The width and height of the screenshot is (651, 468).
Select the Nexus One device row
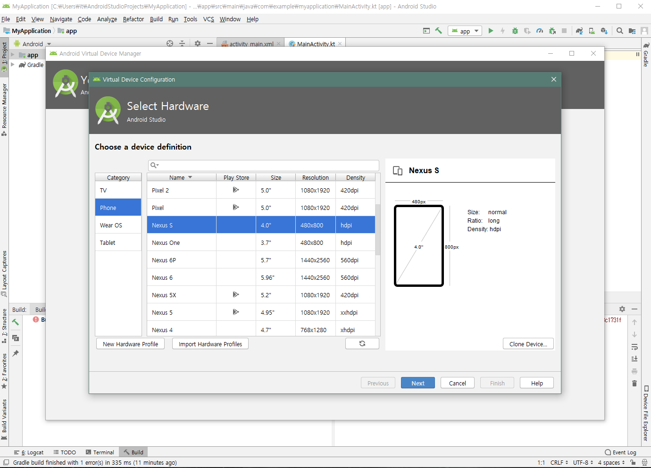pos(261,242)
